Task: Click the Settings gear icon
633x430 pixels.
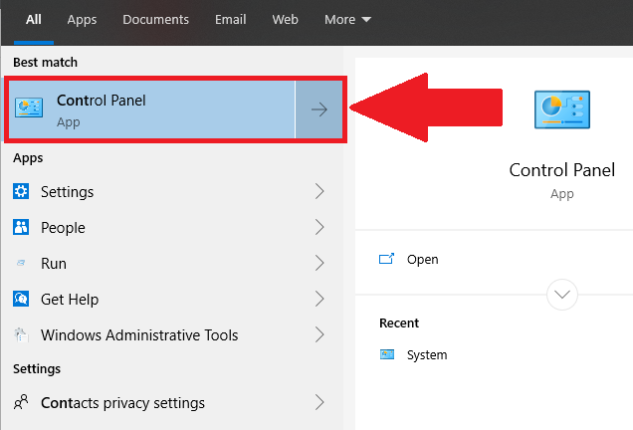Action: (21, 191)
